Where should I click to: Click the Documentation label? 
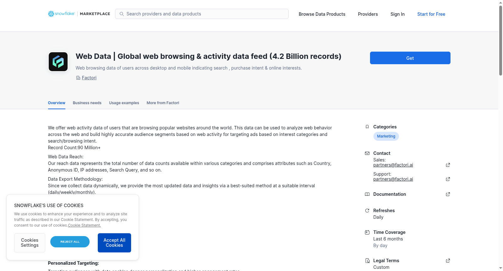(x=390, y=194)
